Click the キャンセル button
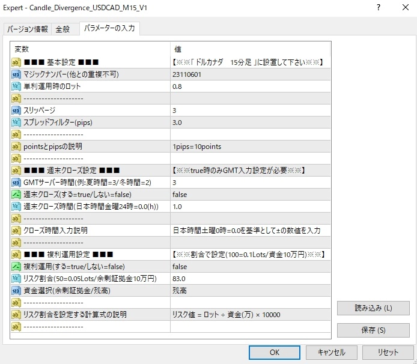This screenshot has width=417, height=364. point(330,353)
